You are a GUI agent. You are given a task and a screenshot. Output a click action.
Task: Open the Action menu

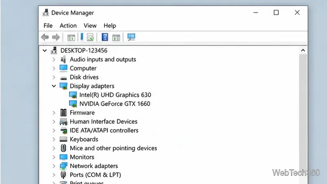click(68, 26)
